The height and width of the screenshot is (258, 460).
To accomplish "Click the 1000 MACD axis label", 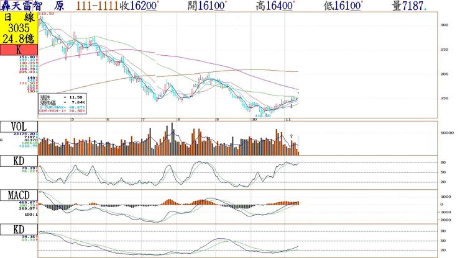I will 446,197.
